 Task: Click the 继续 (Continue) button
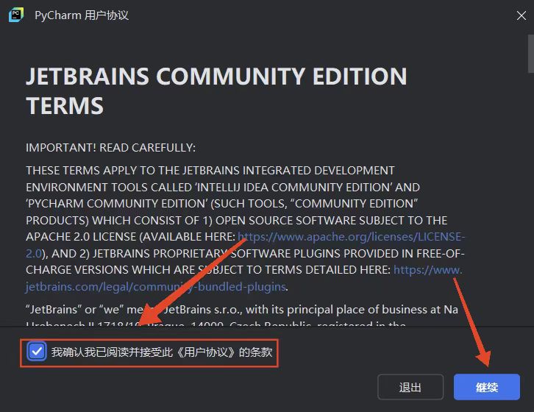pos(487,387)
